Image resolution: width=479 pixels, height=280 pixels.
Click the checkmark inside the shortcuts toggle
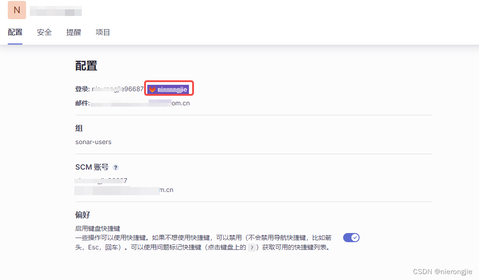coord(355,237)
